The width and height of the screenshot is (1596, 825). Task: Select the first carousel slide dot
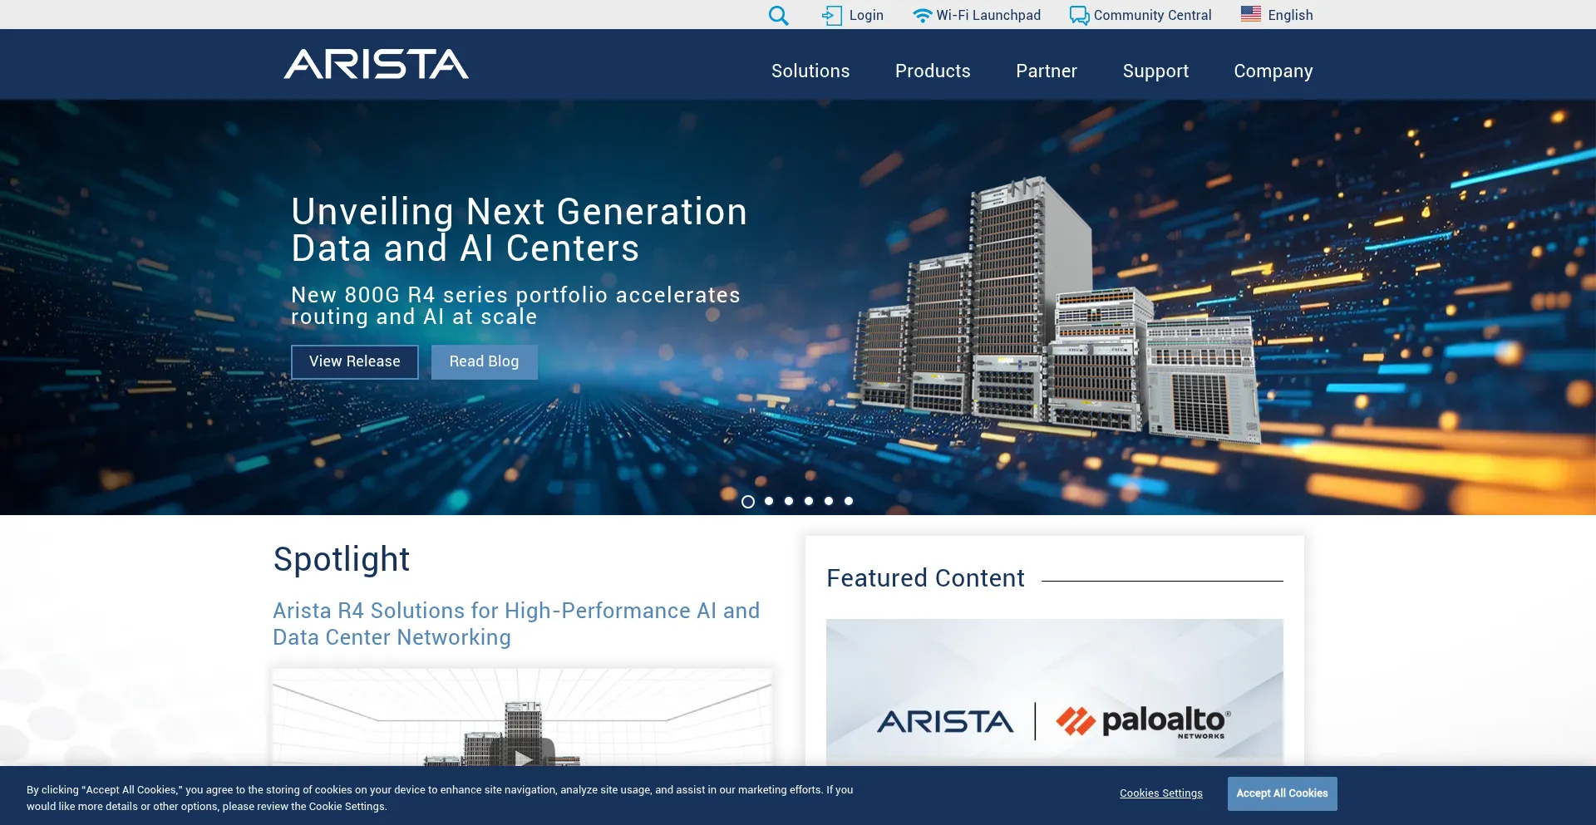(x=748, y=501)
